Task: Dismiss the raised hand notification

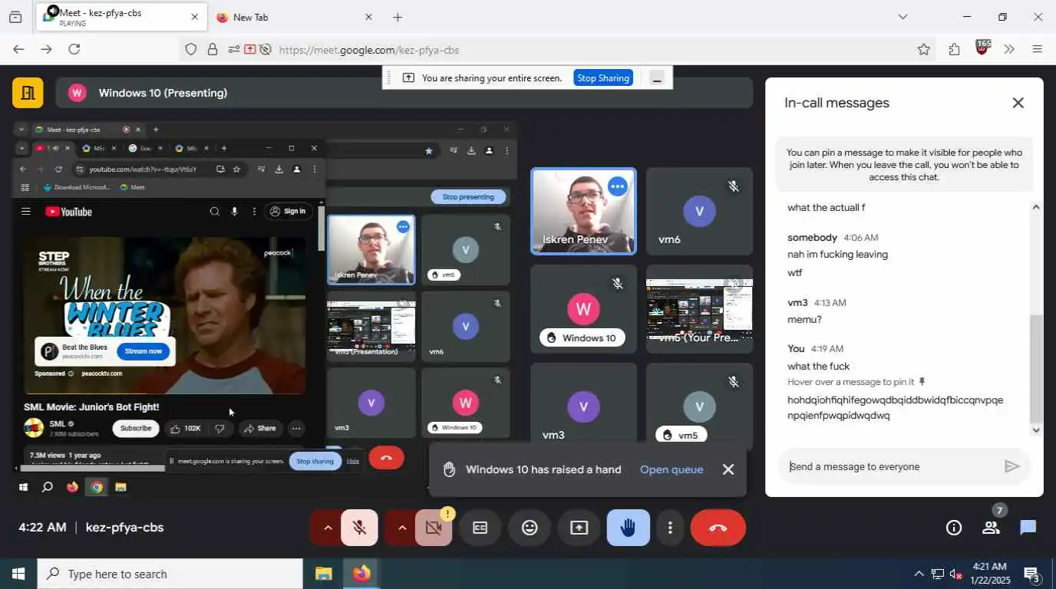Action: [728, 469]
